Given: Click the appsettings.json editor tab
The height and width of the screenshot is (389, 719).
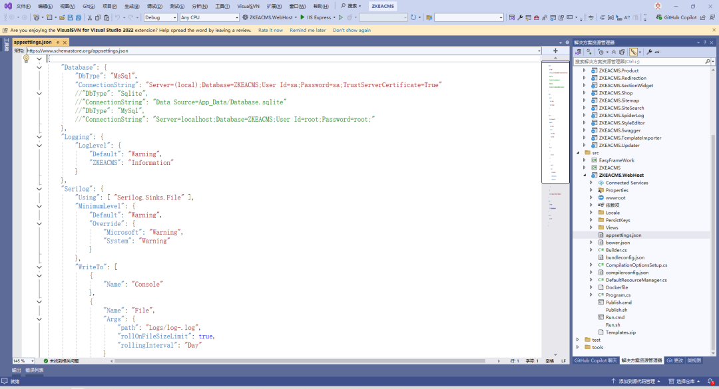Looking at the screenshot, I should click(x=33, y=42).
